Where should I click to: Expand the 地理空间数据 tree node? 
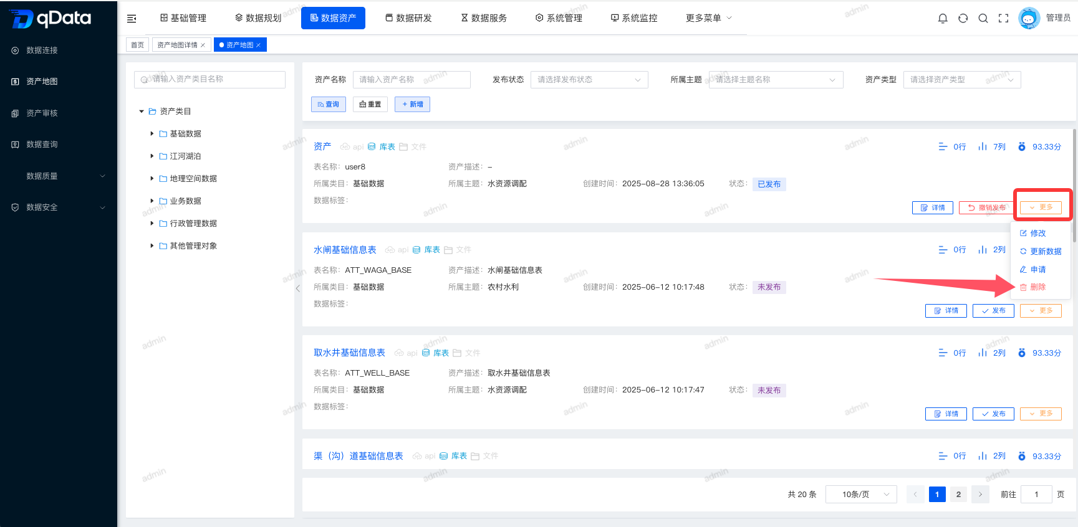click(x=152, y=179)
